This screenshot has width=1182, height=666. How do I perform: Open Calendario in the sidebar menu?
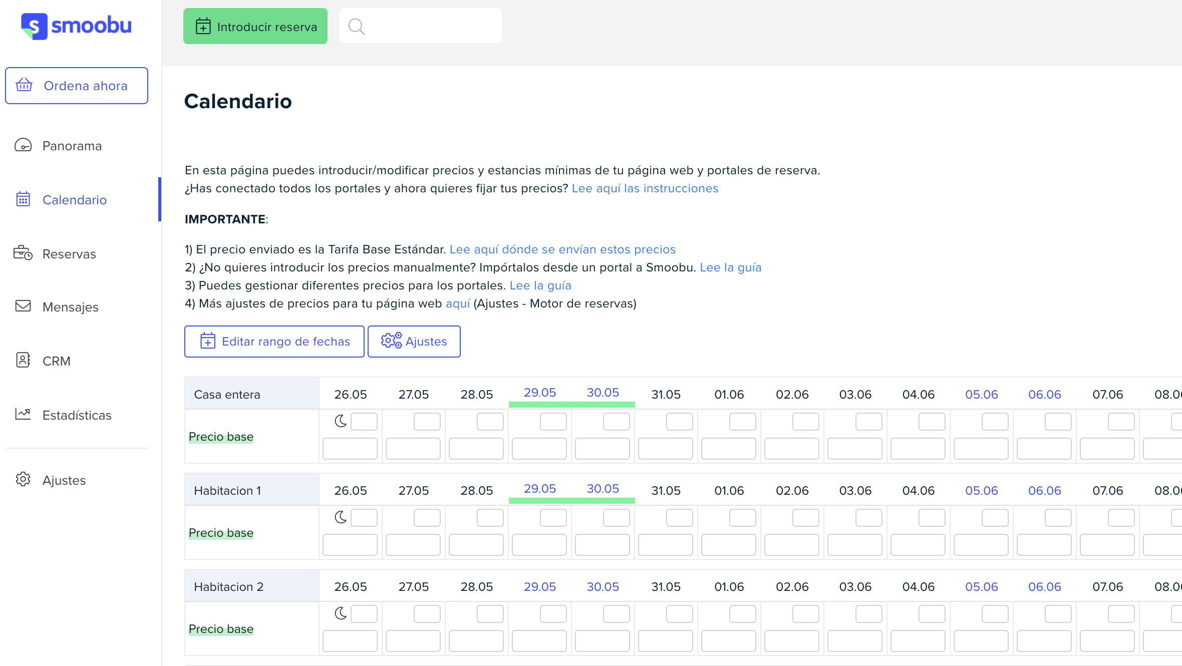pyautogui.click(x=74, y=200)
